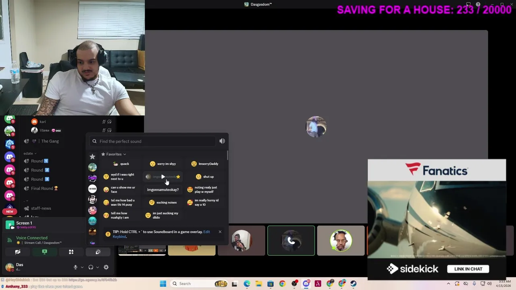Viewport: 516px width, 290px height.
Task: Start an Activity from voice panel
Action: coord(71,252)
